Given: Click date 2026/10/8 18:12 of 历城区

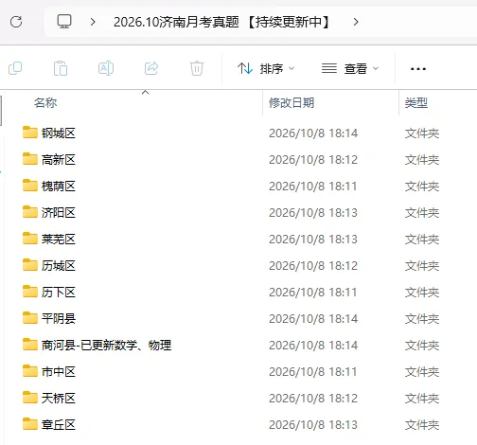Looking at the screenshot, I should [313, 266].
